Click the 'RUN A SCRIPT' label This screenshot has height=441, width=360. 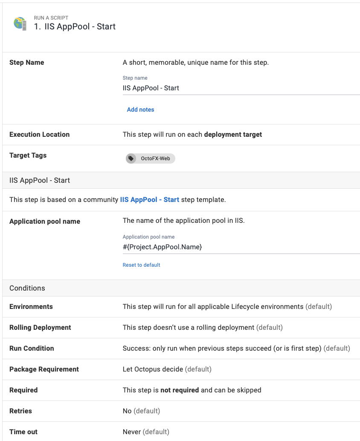tap(51, 18)
